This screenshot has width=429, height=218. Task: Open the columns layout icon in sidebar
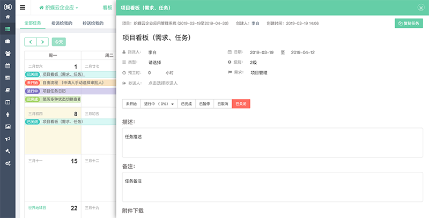pos(8,102)
